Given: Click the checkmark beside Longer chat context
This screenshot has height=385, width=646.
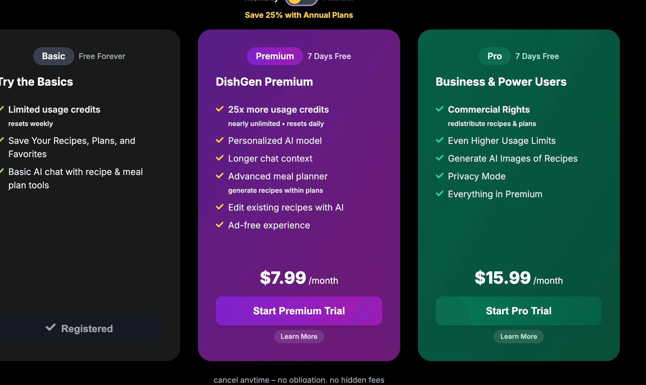Looking at the screenshot, I should tap(220, 158).
